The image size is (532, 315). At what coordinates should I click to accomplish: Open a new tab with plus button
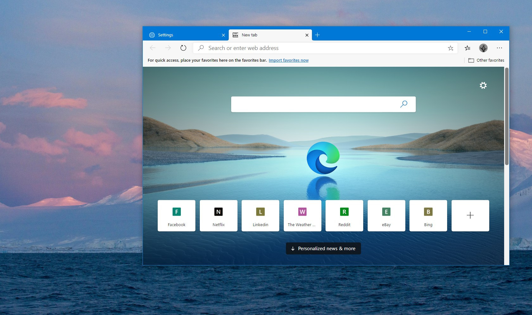pyautogui.click(x=317, y=35)
